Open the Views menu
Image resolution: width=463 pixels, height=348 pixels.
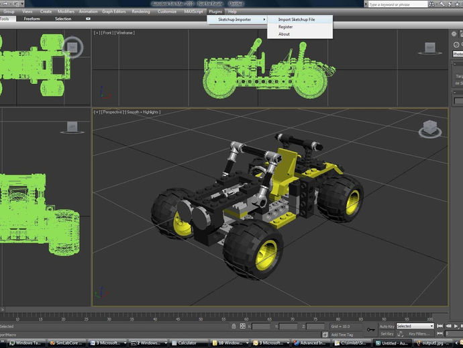pos(27,11)
